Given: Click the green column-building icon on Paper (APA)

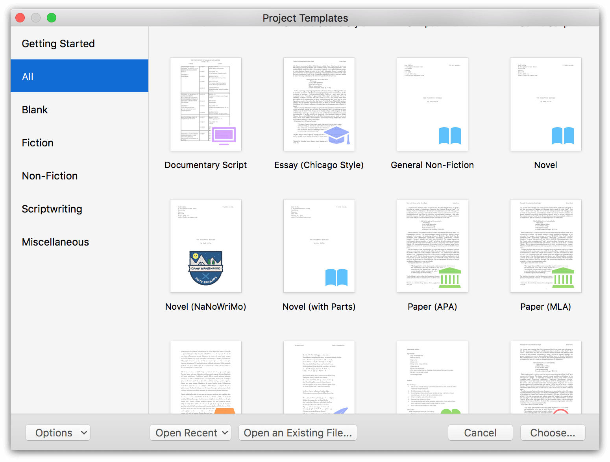Looking at the screenshot, I should point(449,277).
